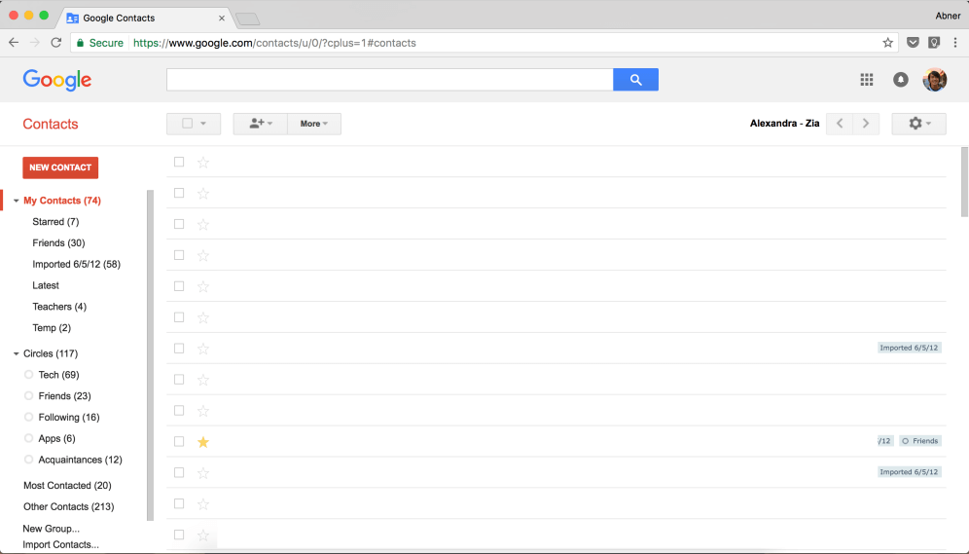Go to the previous page of contacts

click(840, 124)
